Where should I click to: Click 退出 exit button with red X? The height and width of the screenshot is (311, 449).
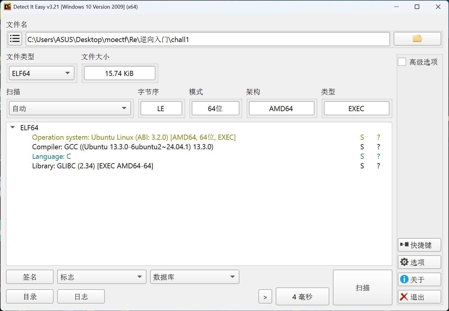(x=419, y=297)
